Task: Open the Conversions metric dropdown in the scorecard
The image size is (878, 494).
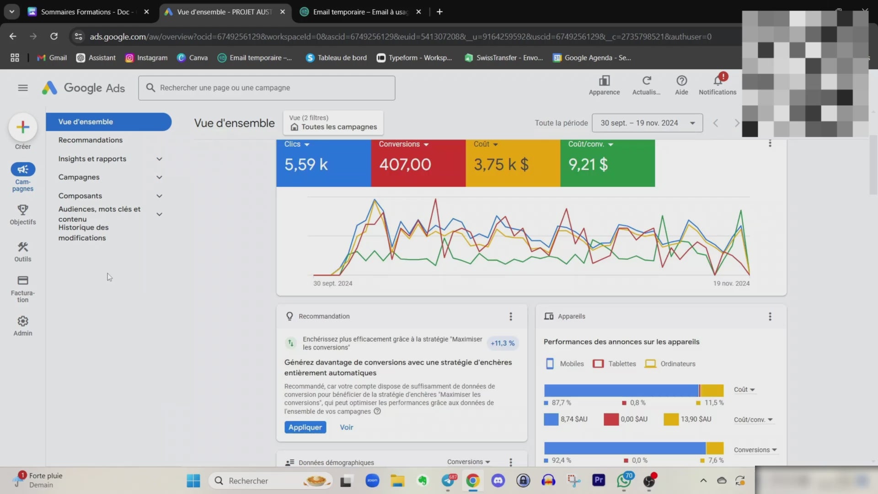Action: click(x=403, y=144)
